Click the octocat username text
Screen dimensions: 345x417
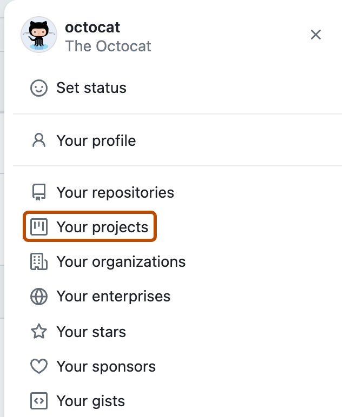tap(92, 27)
